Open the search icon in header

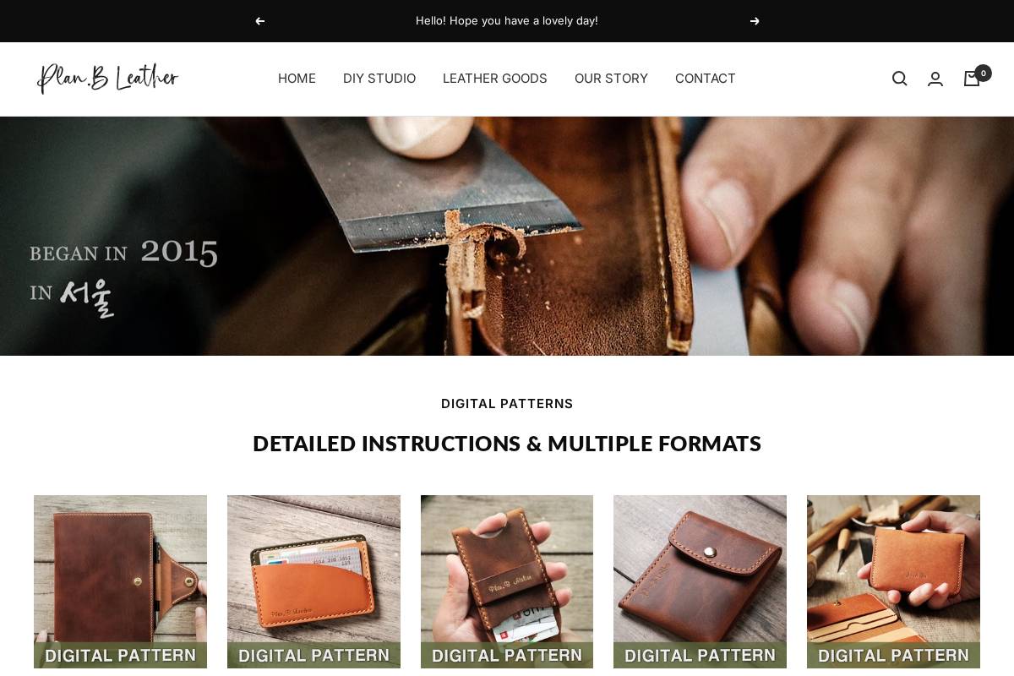(x=899, y=79)
